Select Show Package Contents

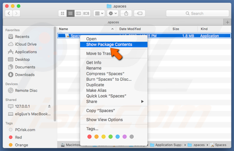(109, 44)
